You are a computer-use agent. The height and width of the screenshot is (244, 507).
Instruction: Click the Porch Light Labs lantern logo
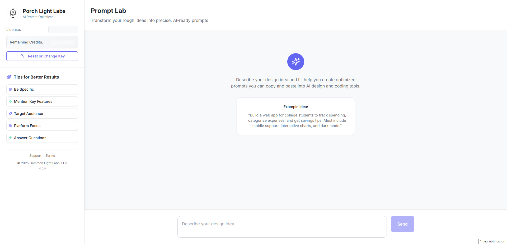[13, 13]
